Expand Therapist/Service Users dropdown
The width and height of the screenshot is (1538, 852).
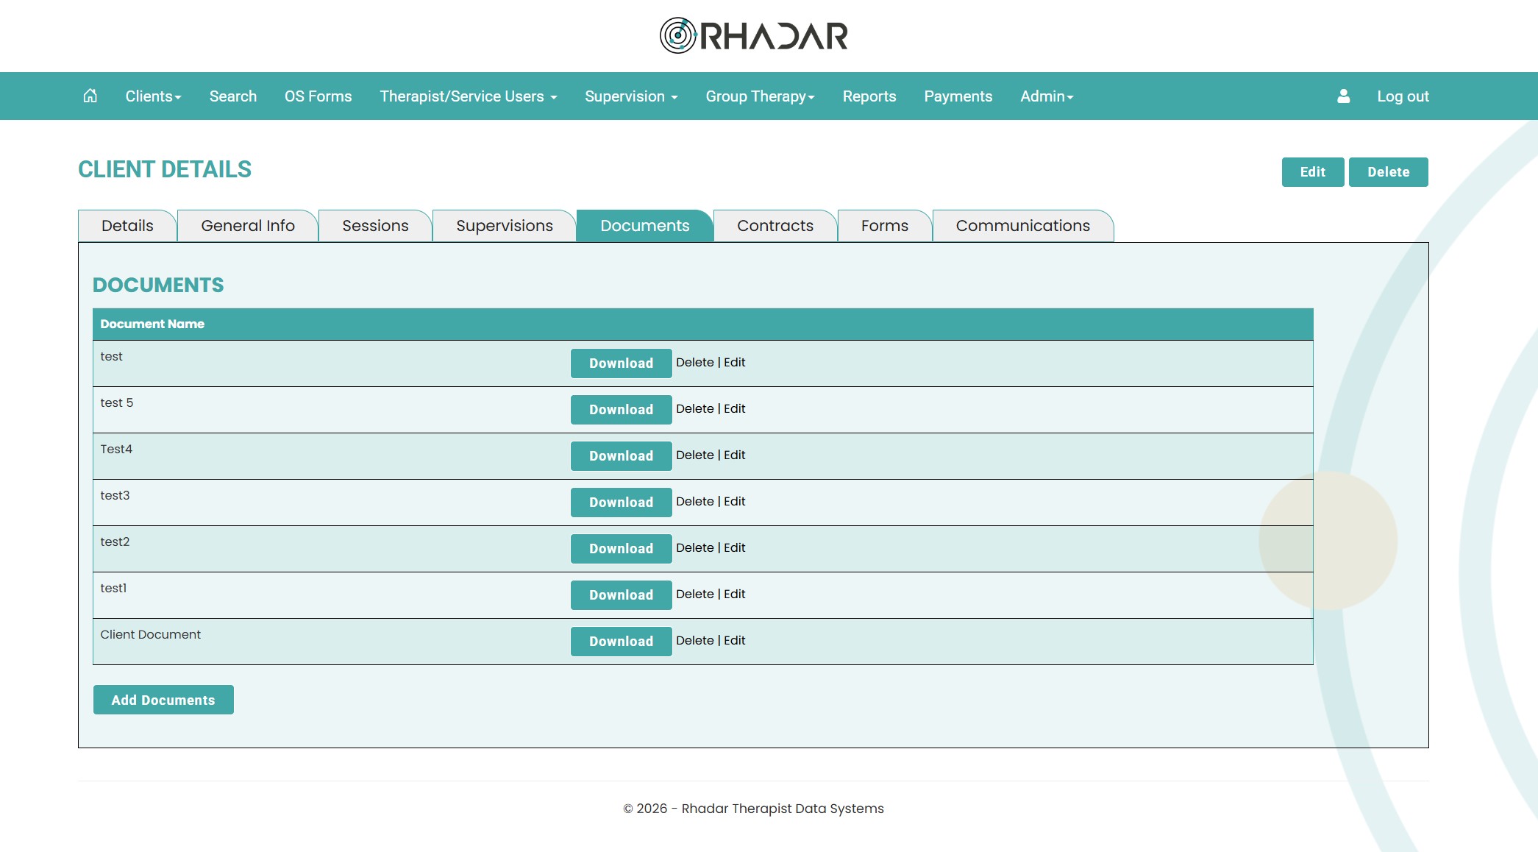click(x=469, y=96)
